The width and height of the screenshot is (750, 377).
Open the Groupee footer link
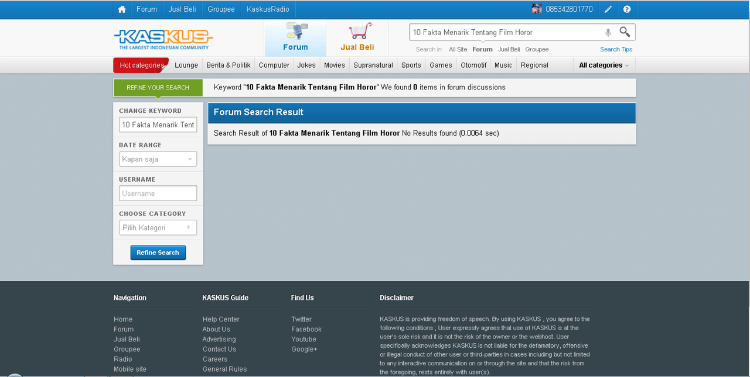pos(127,349)
